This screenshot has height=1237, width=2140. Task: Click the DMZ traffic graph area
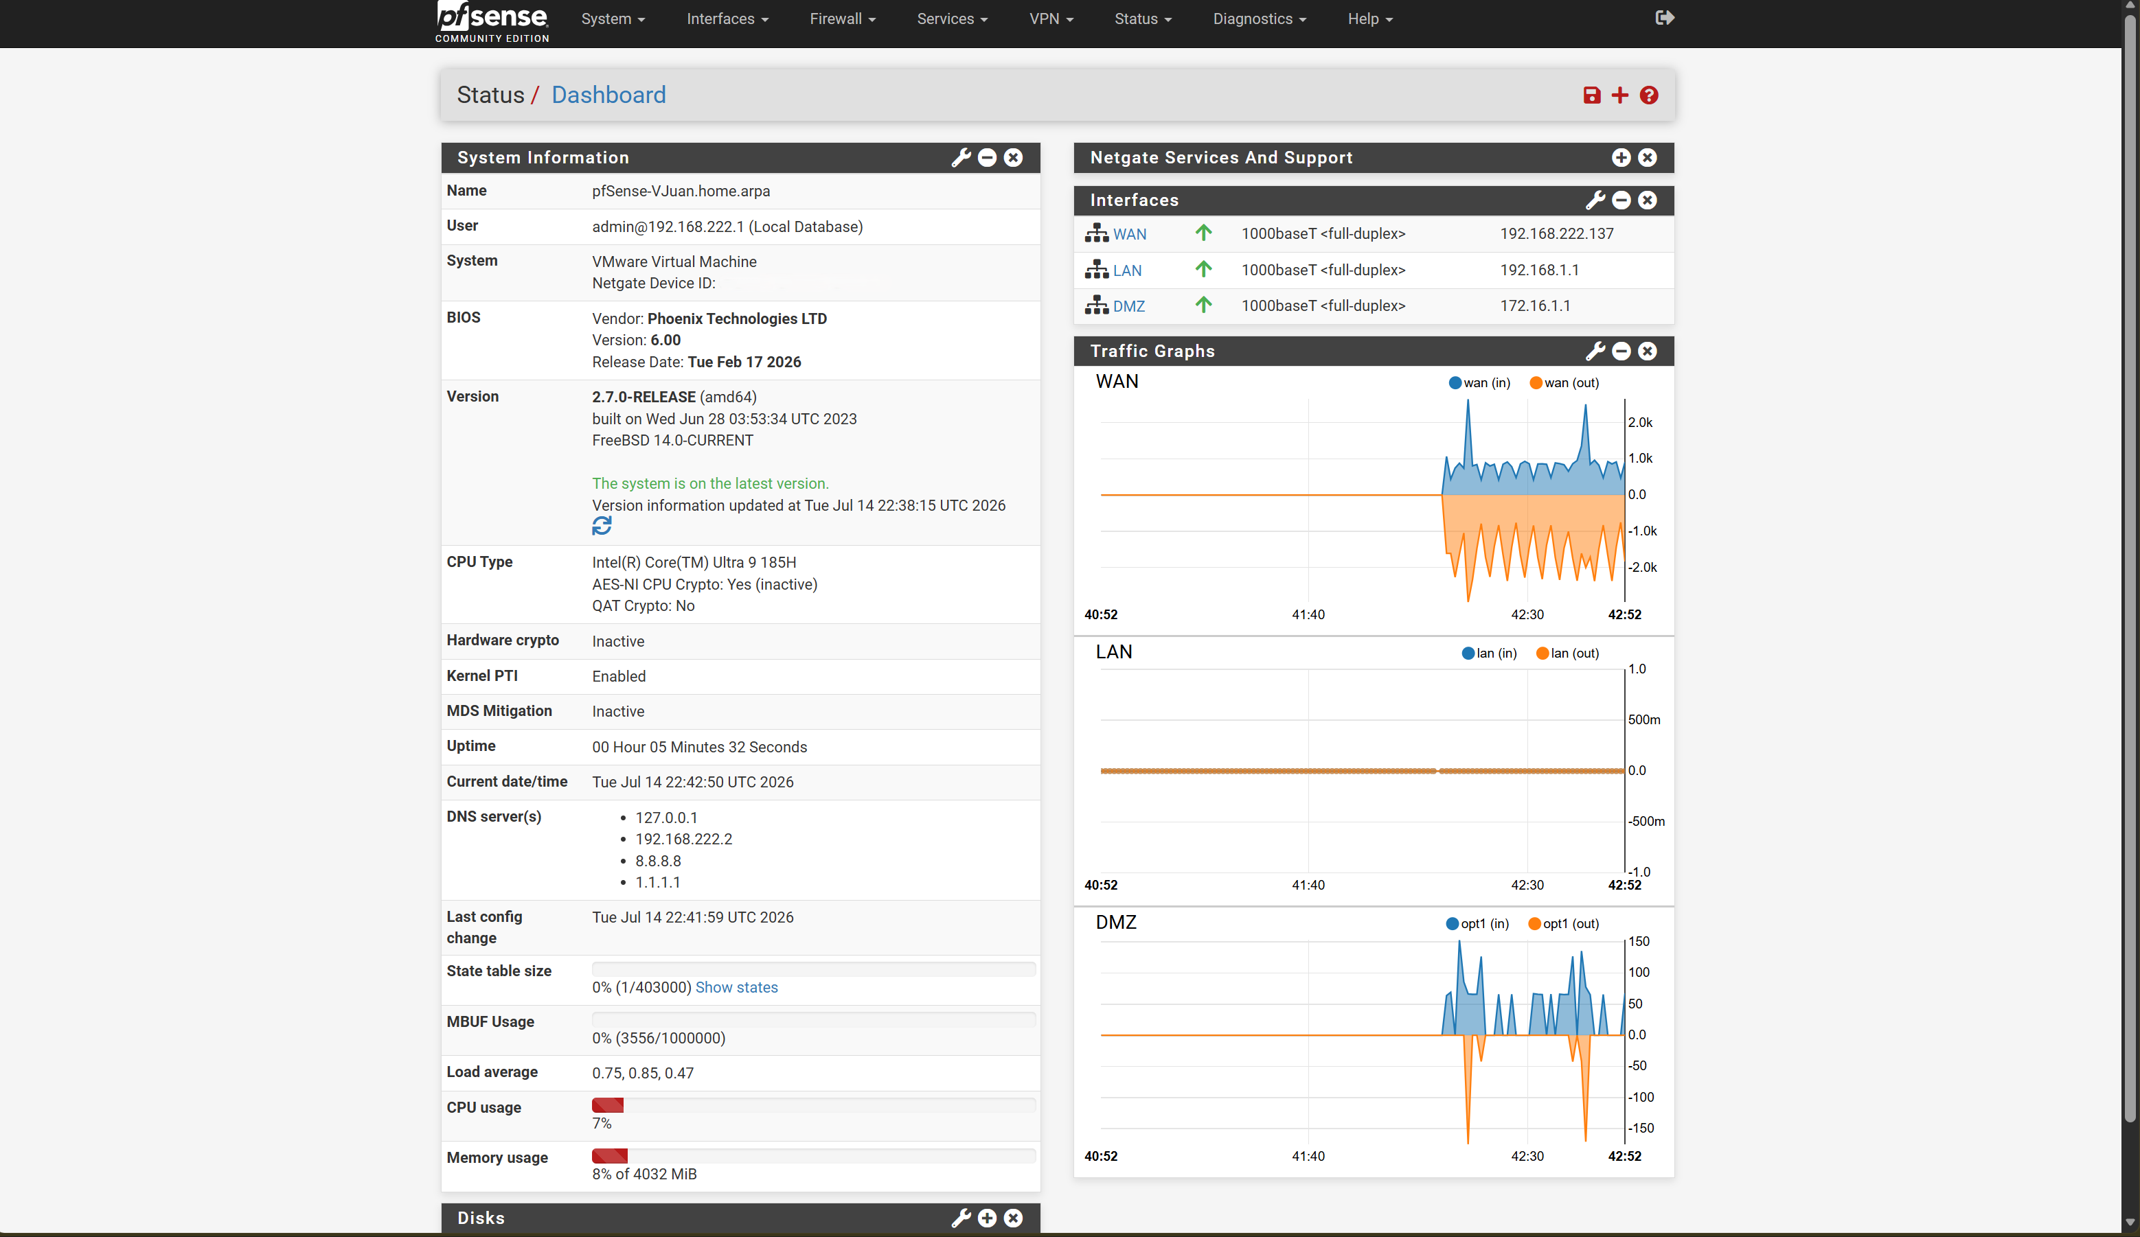point(1362,1043)
